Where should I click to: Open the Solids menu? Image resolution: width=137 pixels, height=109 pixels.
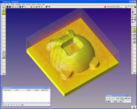23,4
